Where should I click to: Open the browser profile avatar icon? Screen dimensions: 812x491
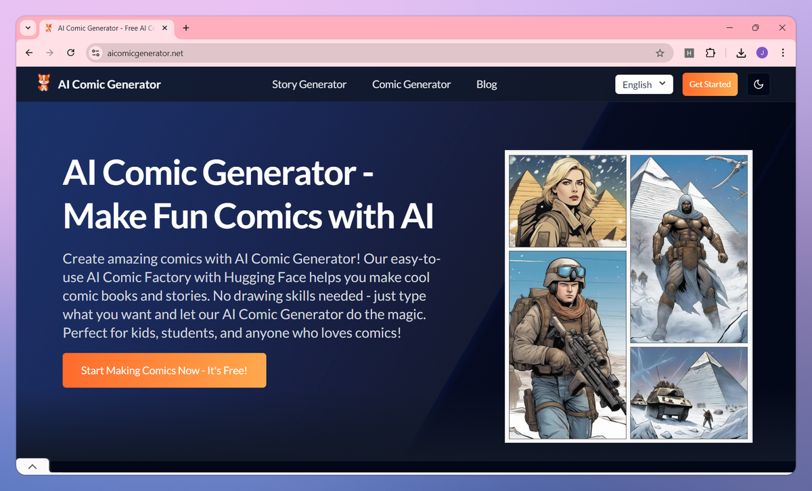[x=763, y=53]
